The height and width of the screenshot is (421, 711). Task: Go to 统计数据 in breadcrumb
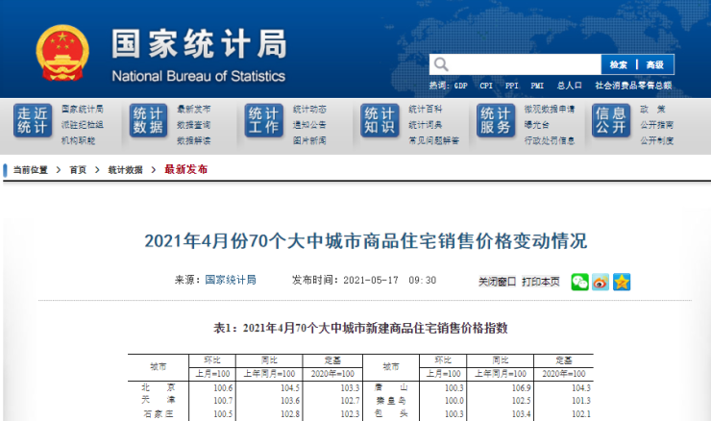[125, 170]
